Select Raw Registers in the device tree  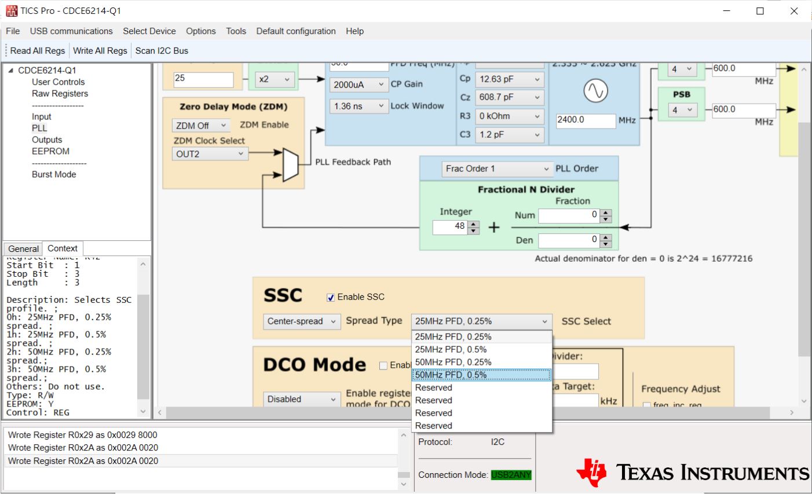pyautogui.click(x=60, y=94)
